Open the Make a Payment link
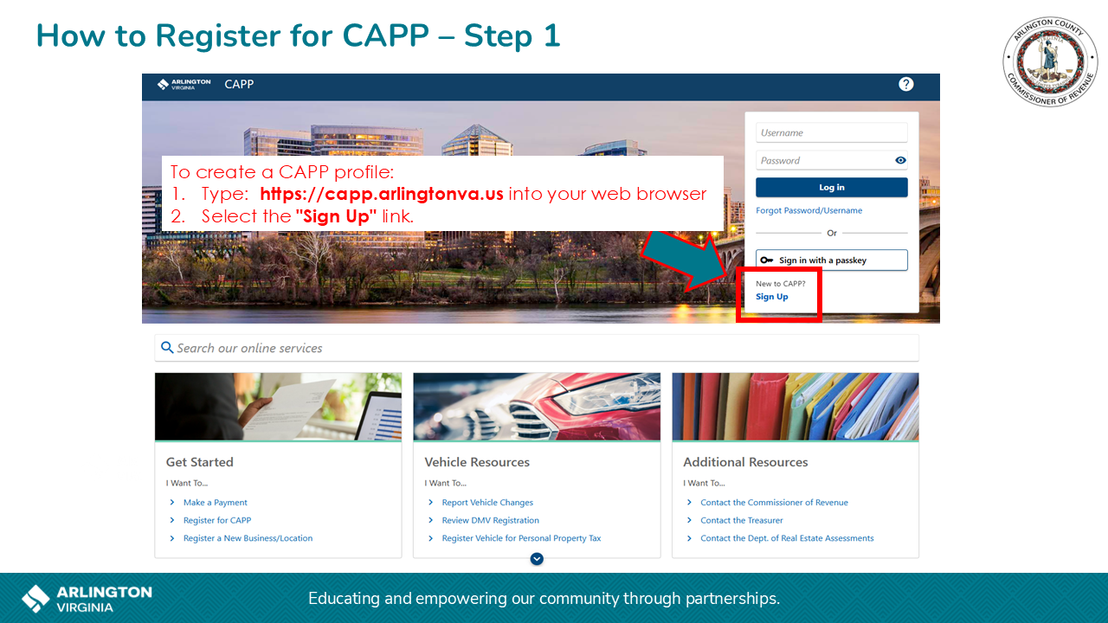Screen dimensions: 1108x623 (x=216, y=502)
